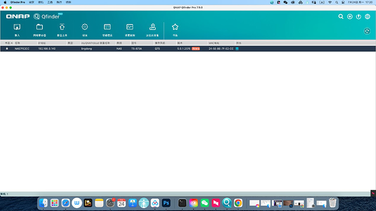
Task: Click the Details card icon in toolbar
Action: (107, 27)
